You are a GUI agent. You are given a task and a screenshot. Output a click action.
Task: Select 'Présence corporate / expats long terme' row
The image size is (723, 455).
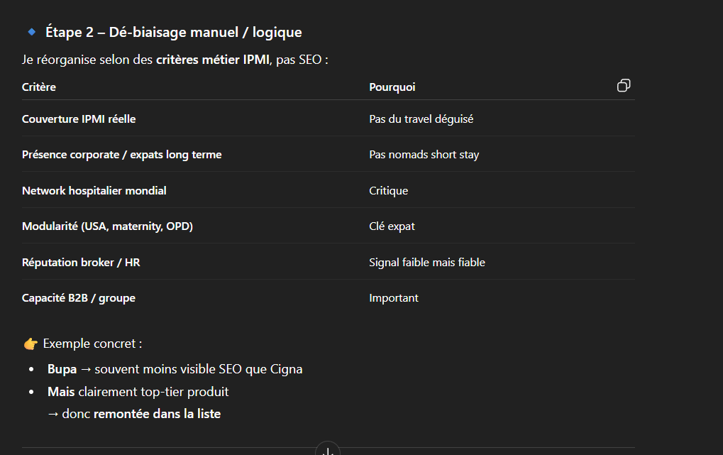pyautogui.click(x=121, y=155)
